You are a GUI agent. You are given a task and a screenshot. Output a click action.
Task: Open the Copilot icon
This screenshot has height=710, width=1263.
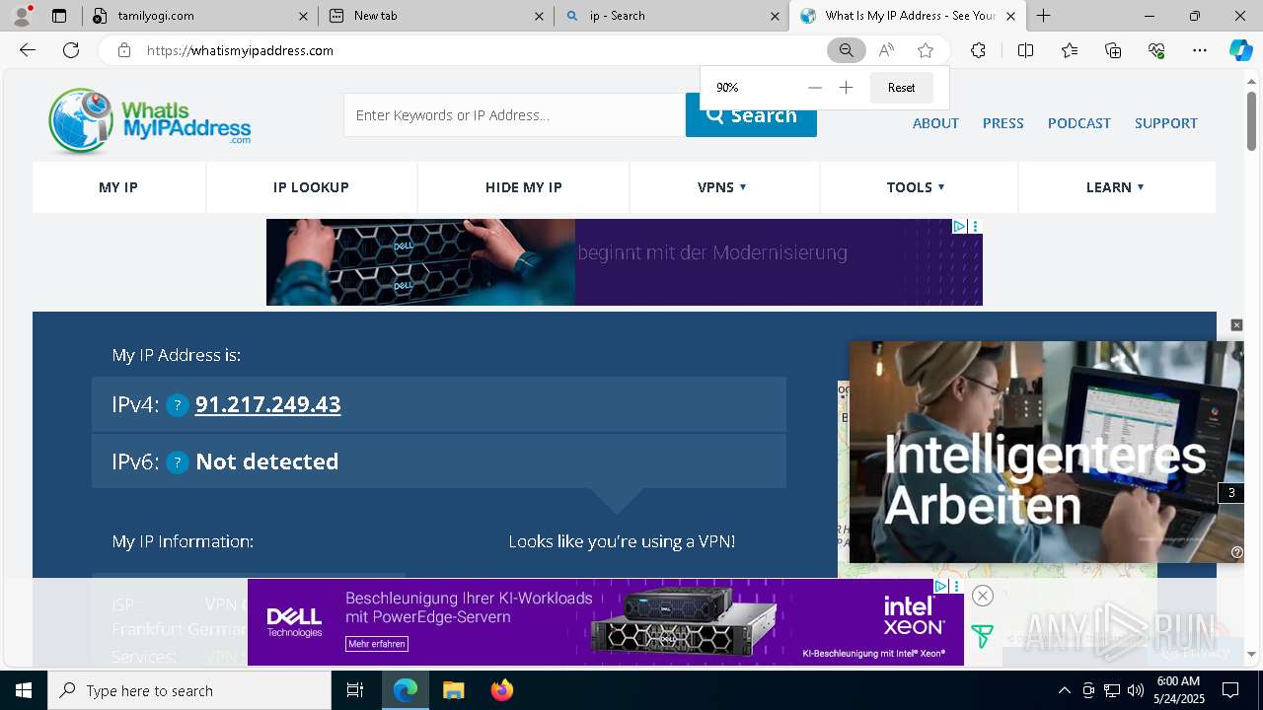point(1240,50)
